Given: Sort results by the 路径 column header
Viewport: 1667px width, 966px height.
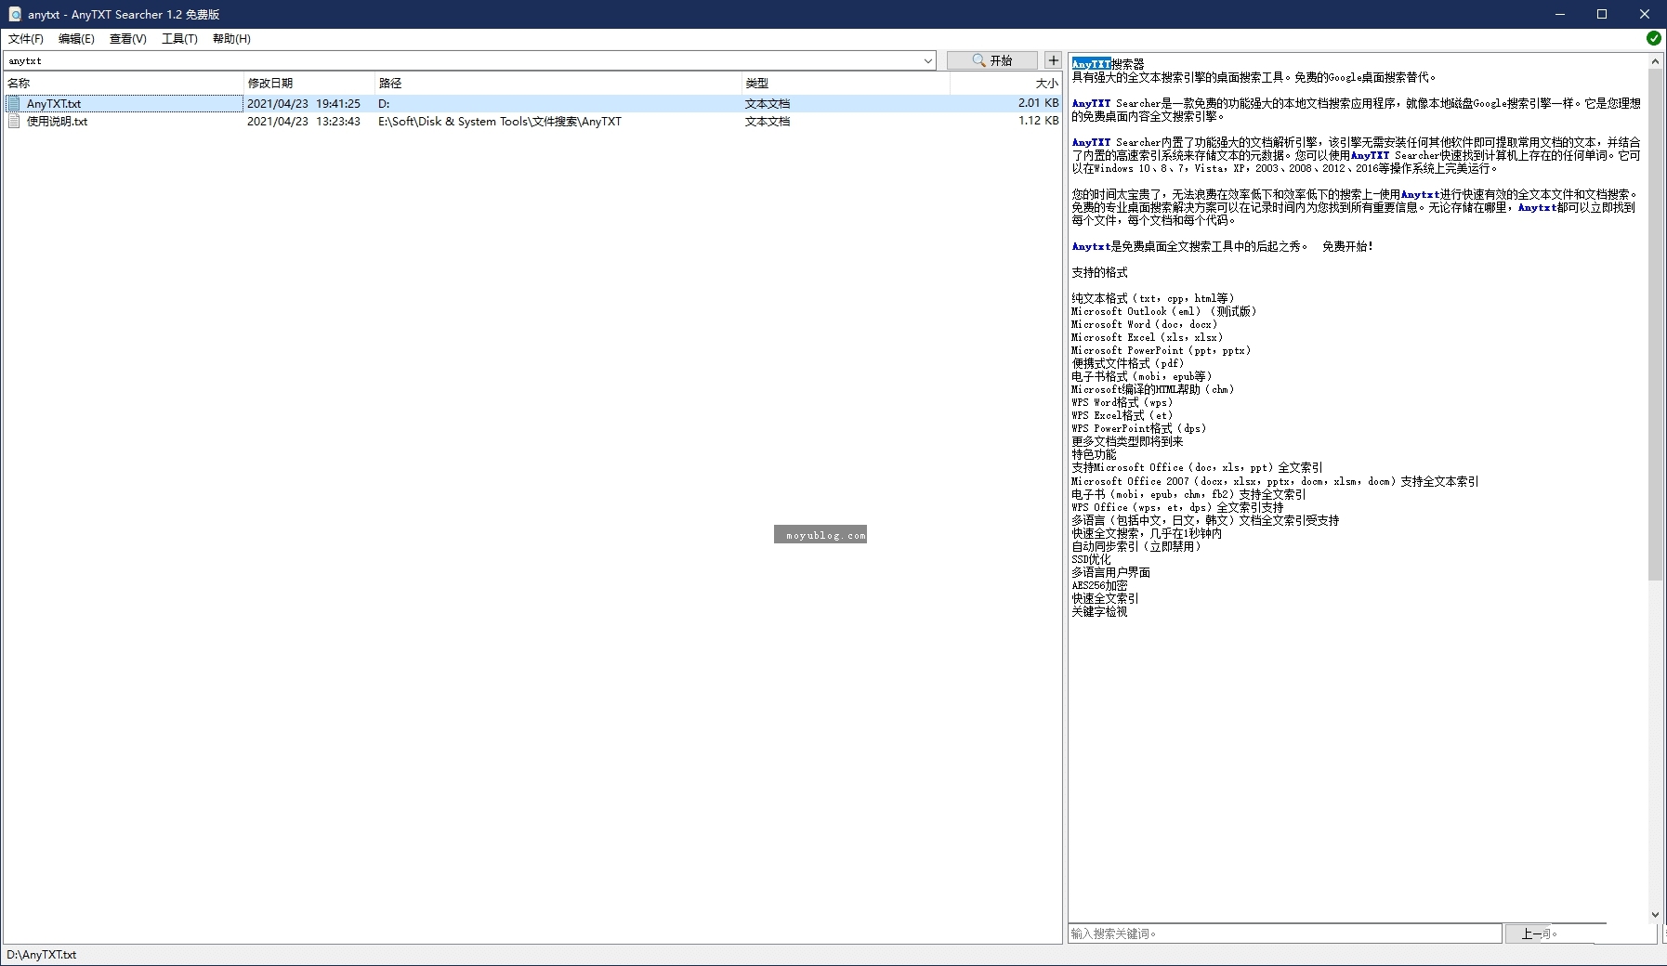Looking at the screenshot, I should coord(558,83).
